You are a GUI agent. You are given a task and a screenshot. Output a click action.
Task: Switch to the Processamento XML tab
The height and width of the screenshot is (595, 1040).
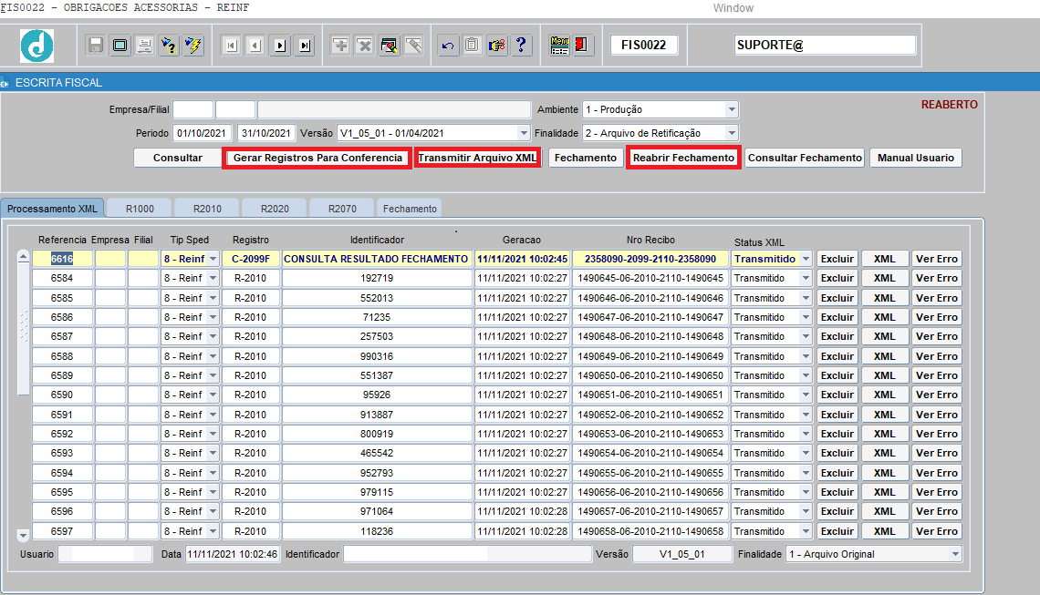(52, 208)
